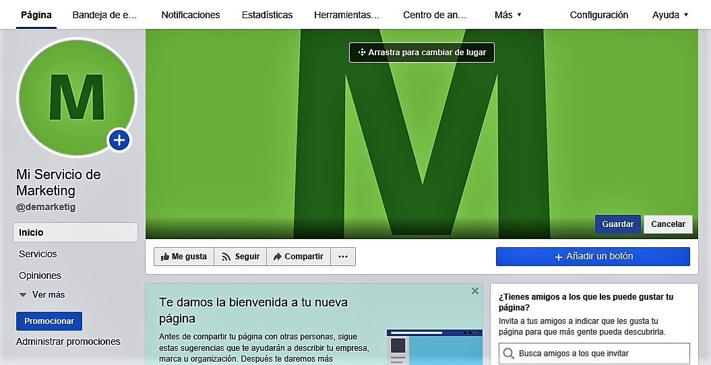Image resolution: width=711 pixels, height=365 pixels.
Task: Click the Añadir un botón button
Action: 592,257
